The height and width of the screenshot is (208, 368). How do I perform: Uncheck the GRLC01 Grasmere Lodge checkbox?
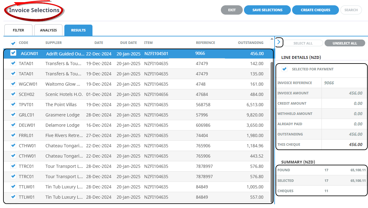(13, 115)
